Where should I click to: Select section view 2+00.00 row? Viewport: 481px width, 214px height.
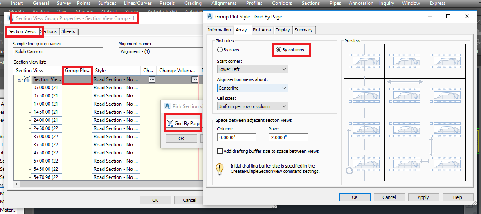pyautogui.click(x=46, y=120)
